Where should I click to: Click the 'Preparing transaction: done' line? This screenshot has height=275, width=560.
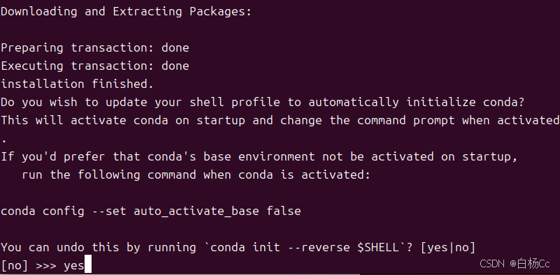tap(95, 48)
